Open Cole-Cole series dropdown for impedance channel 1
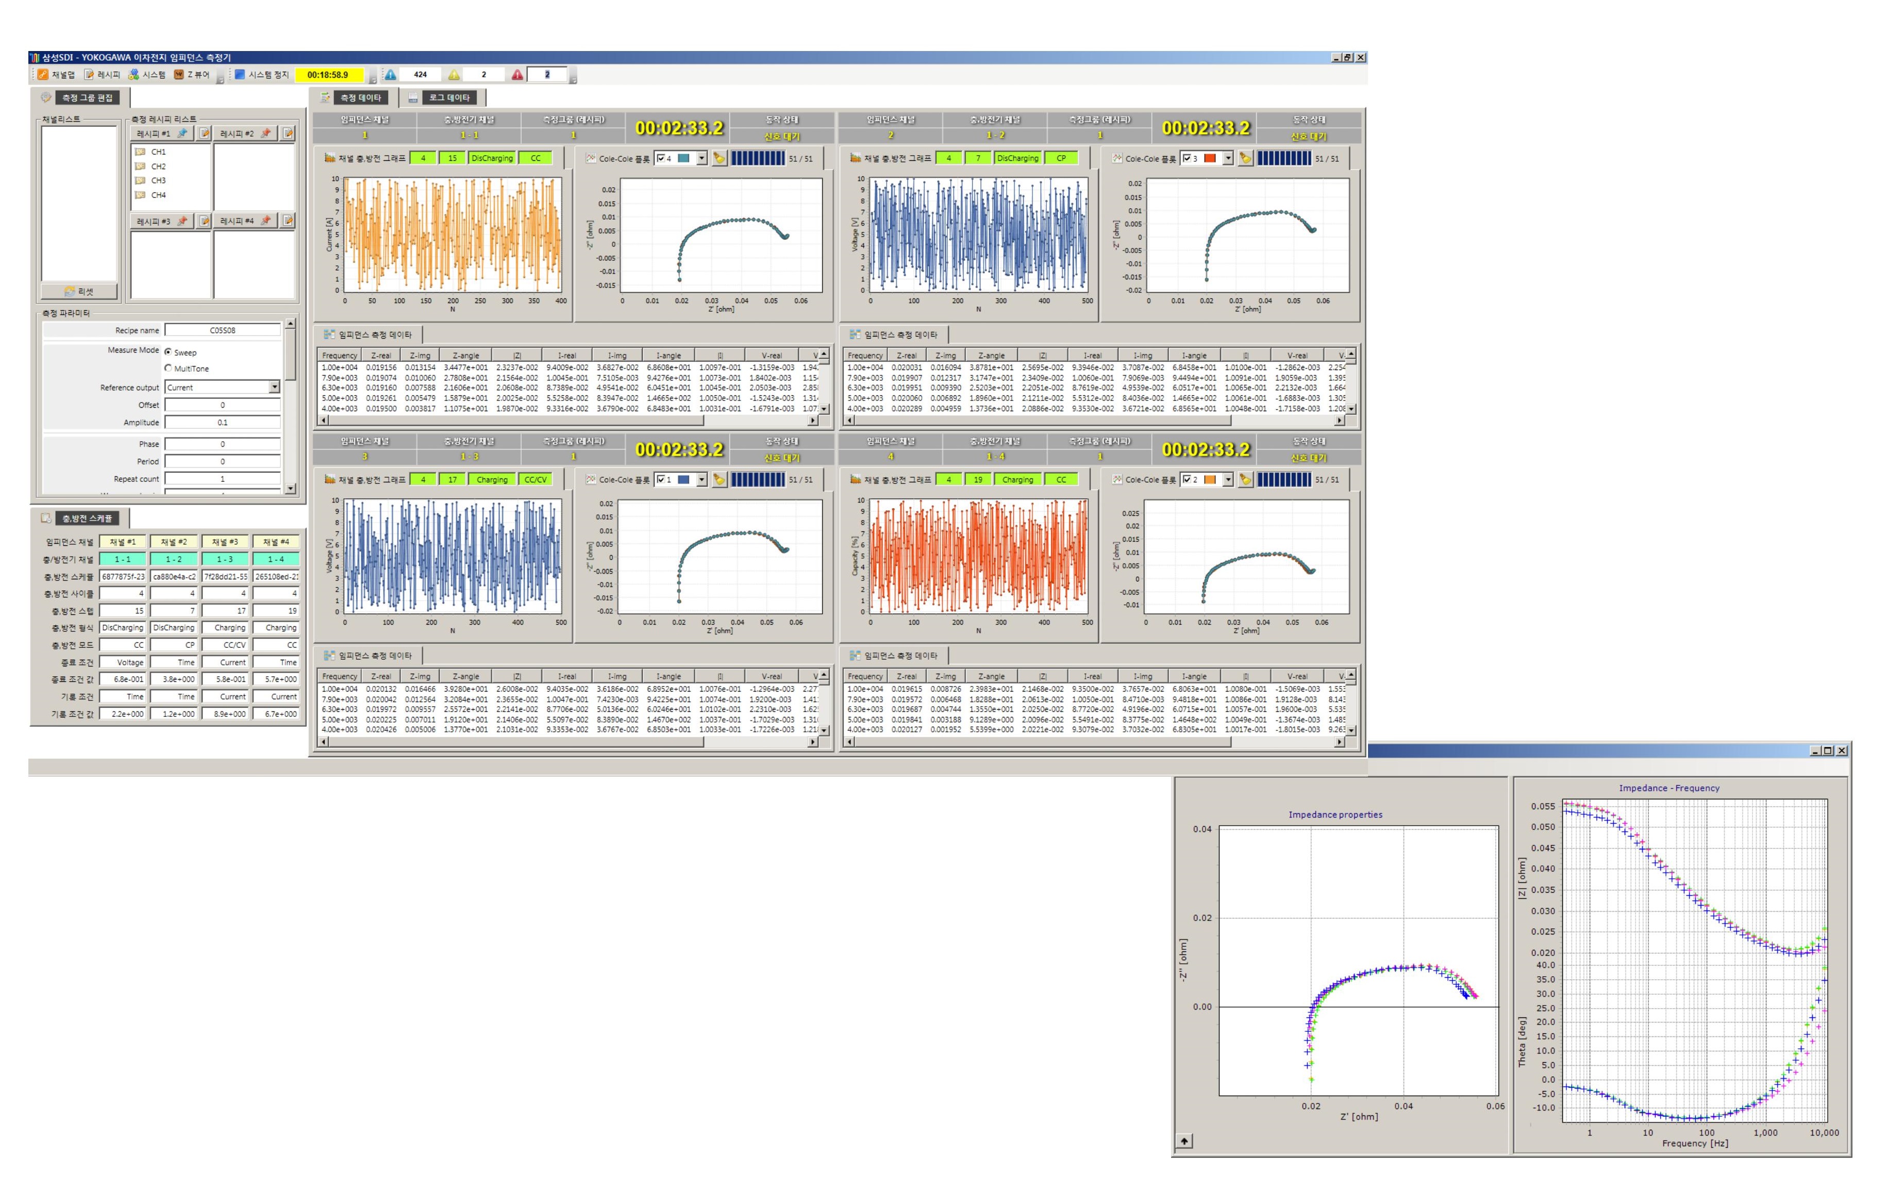1885x1188 pixels. point(702,158)
